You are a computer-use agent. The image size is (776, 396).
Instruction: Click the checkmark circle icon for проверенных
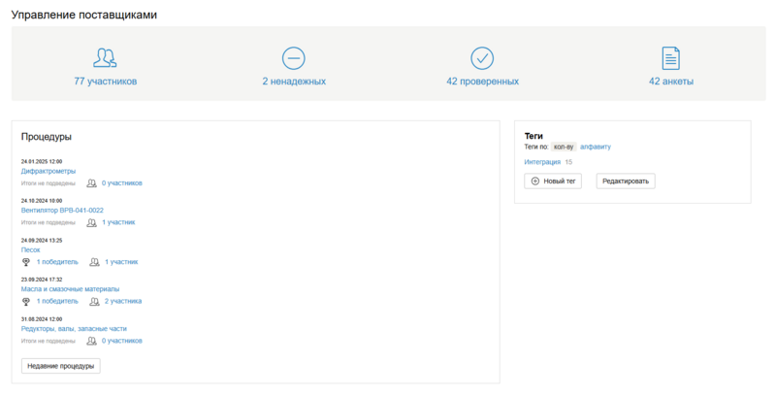pyautogui.click(x=482, y=57)
